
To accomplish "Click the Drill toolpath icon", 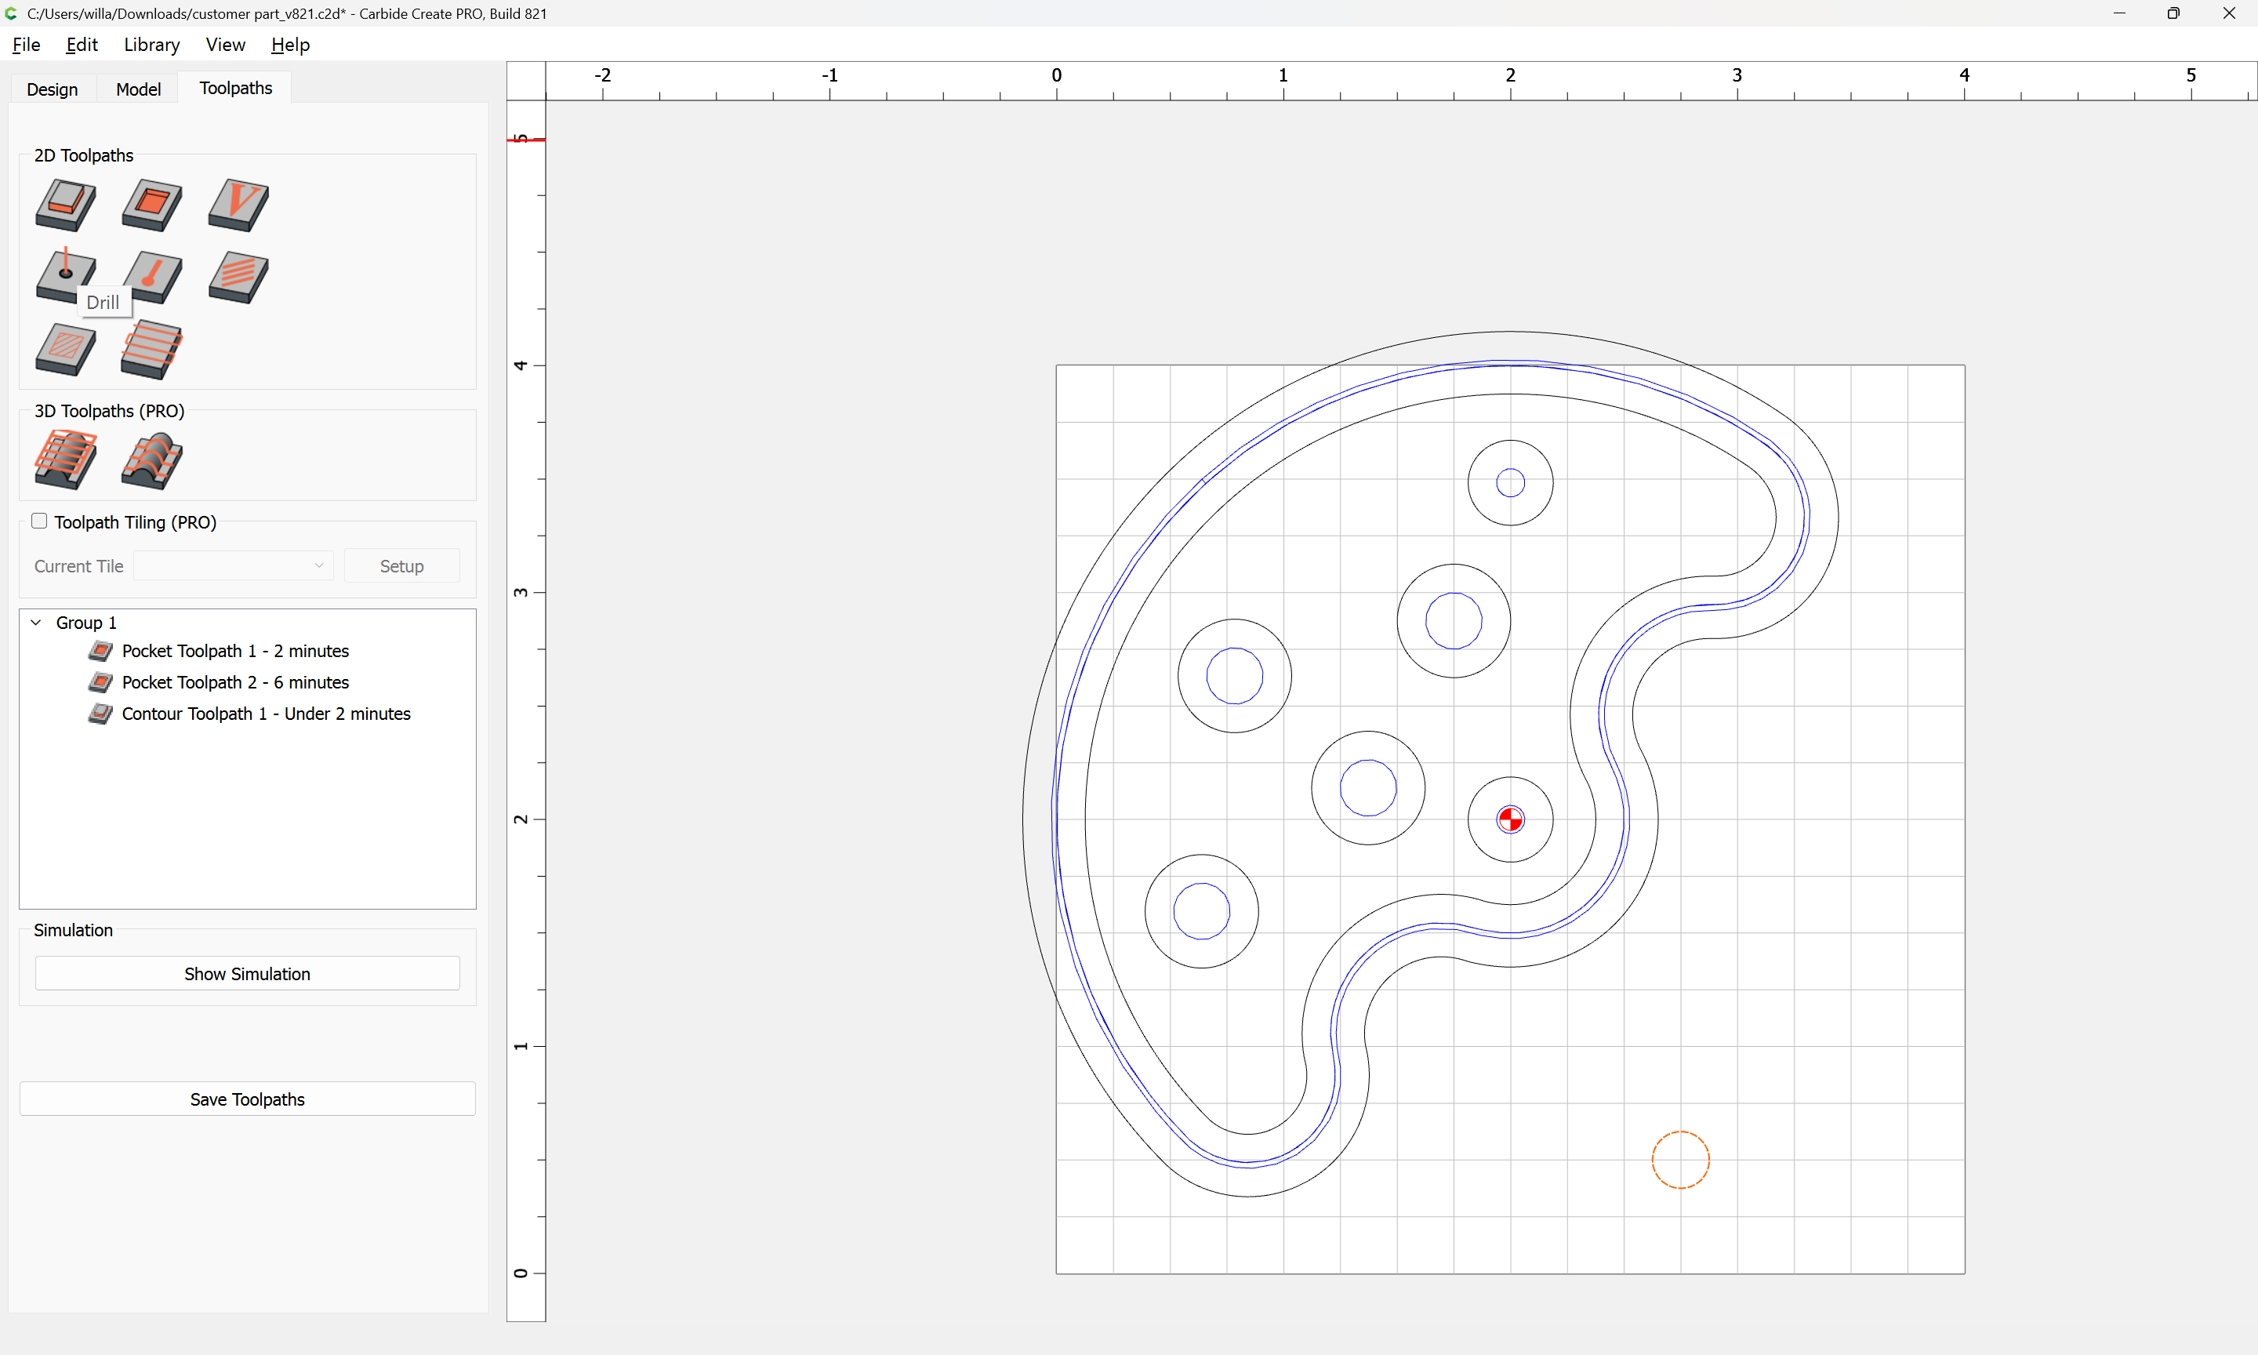I will pyautogui.click(x=66, y=274).
